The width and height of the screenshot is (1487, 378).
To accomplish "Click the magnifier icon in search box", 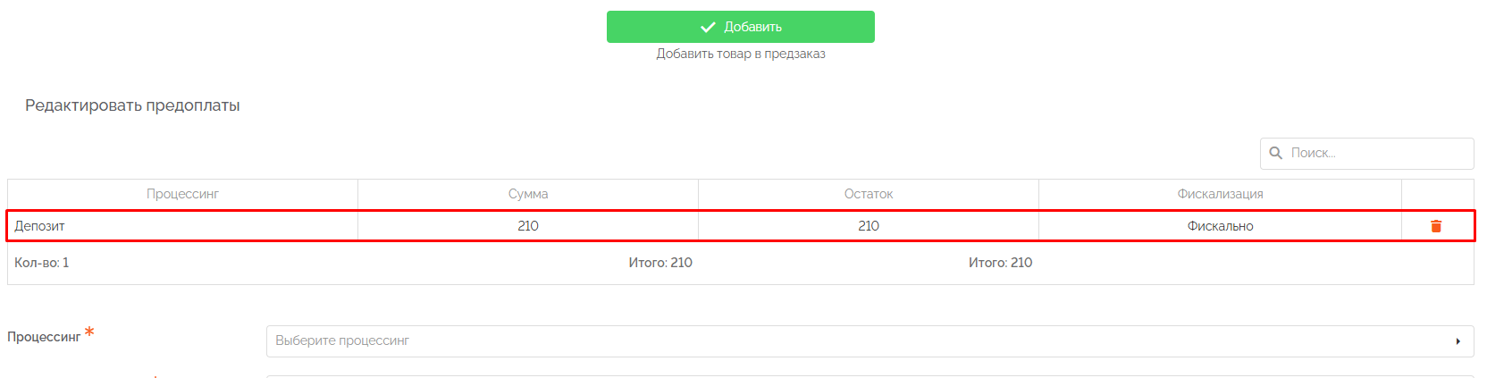I will pyautogui.click(x=1275, y=153).
